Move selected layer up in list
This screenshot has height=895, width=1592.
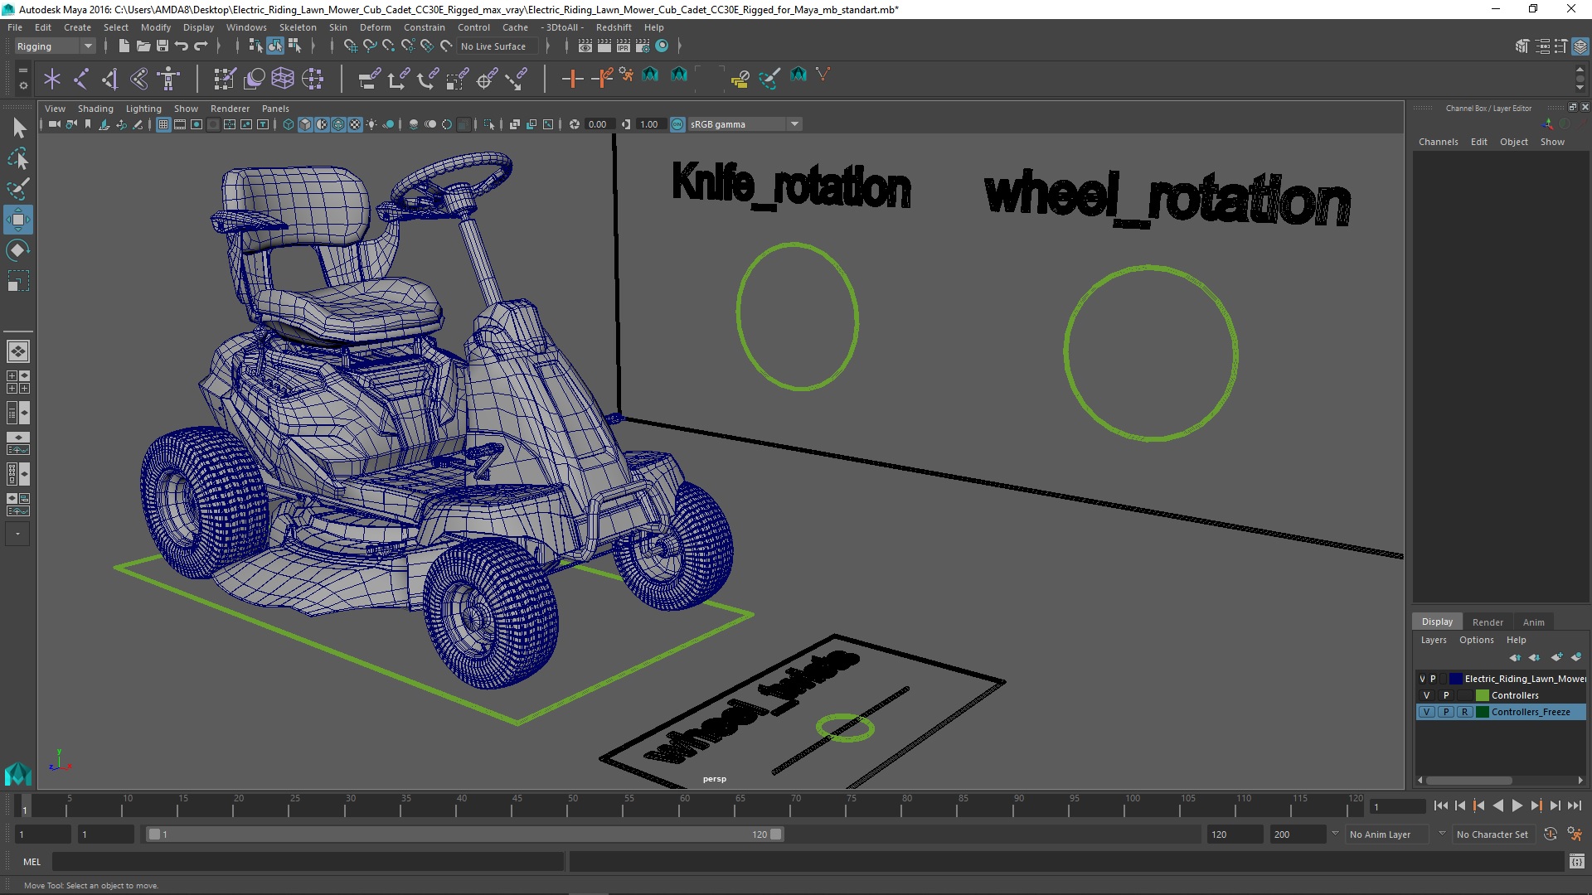pos(1515,657)
